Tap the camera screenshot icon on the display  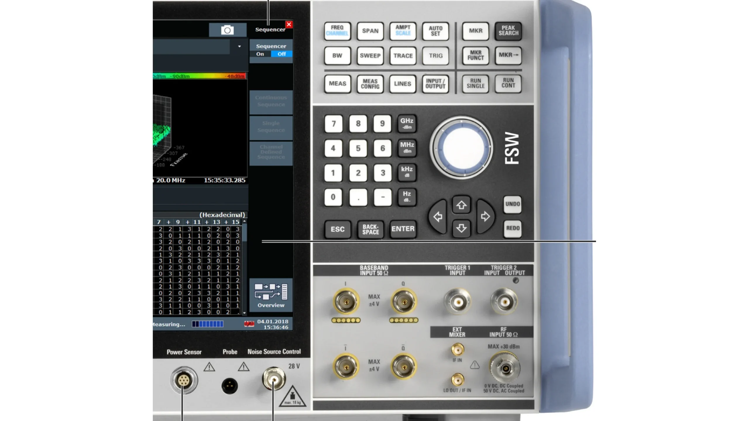click(x=228, y=30)
